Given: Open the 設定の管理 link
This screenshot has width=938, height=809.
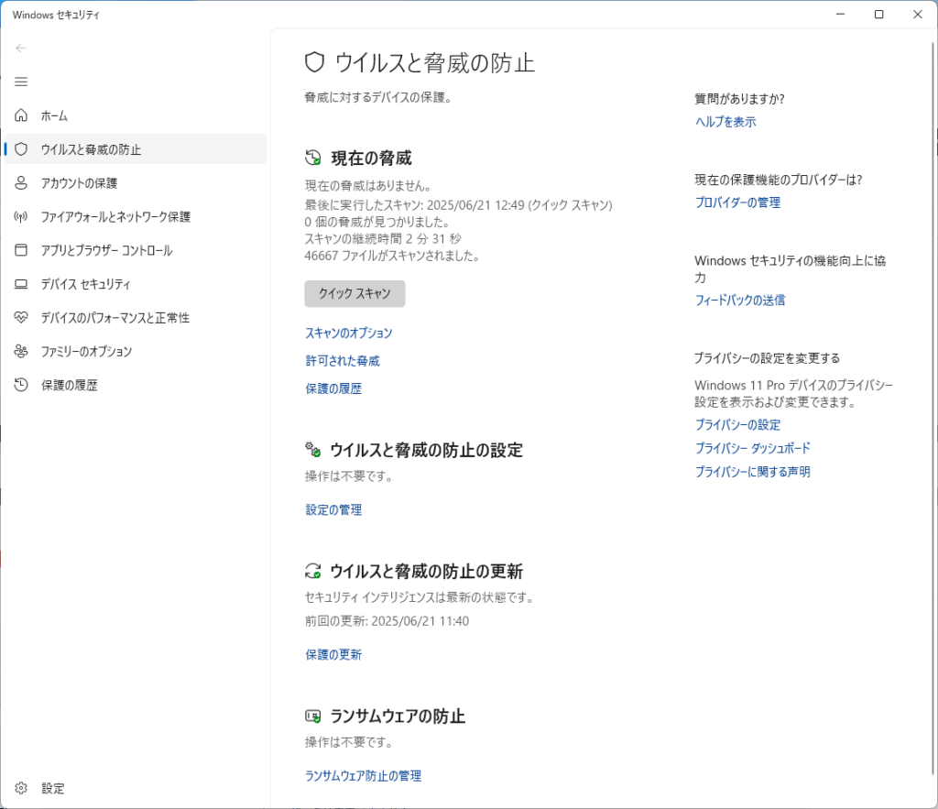Looking at the screenshot, I should pos(333,510).
